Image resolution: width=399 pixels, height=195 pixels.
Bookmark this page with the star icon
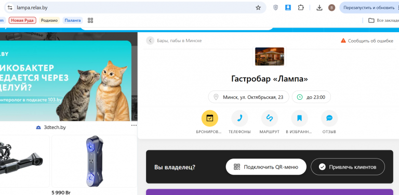258,8
